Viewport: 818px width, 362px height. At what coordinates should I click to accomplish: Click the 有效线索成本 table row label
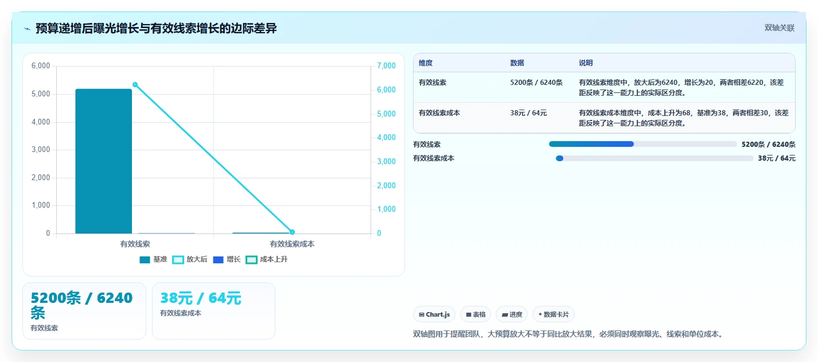pos(439,113)
